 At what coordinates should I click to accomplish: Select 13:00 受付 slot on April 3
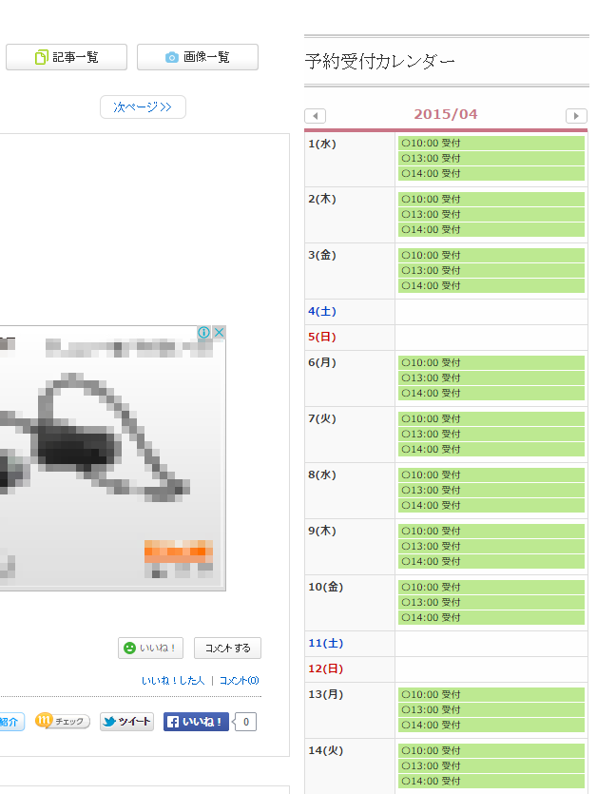coord(491,270)
